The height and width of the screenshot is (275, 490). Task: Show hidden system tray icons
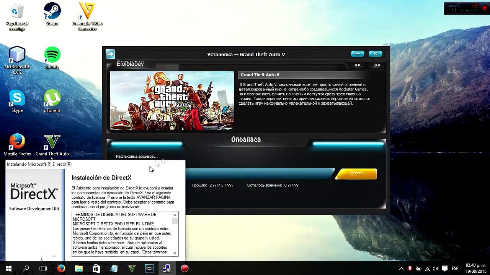click(401, 269)
